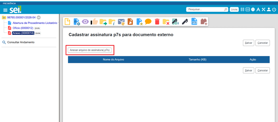Click the letter A accessibility icon
The image size is (278, 122).
[258, 10]
